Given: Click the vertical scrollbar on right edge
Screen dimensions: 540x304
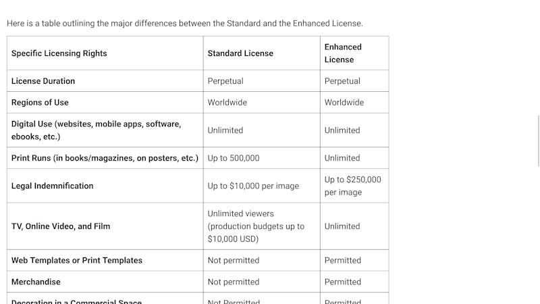Looking at the screenshot, I should 538,141.
